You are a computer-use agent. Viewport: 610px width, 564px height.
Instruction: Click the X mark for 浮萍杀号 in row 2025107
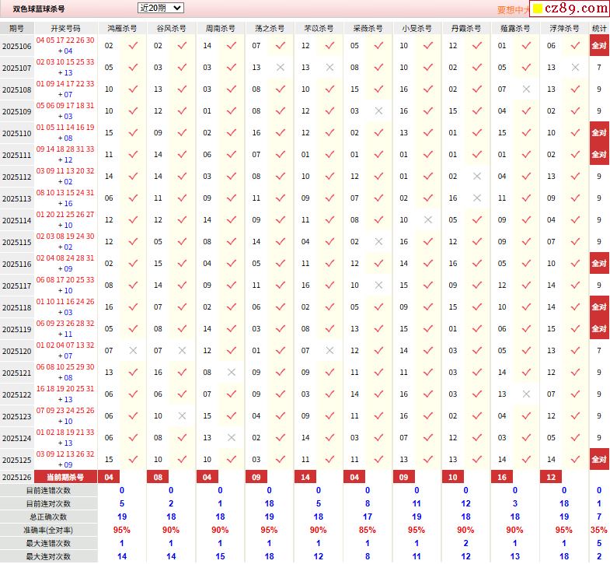point(575,68)
